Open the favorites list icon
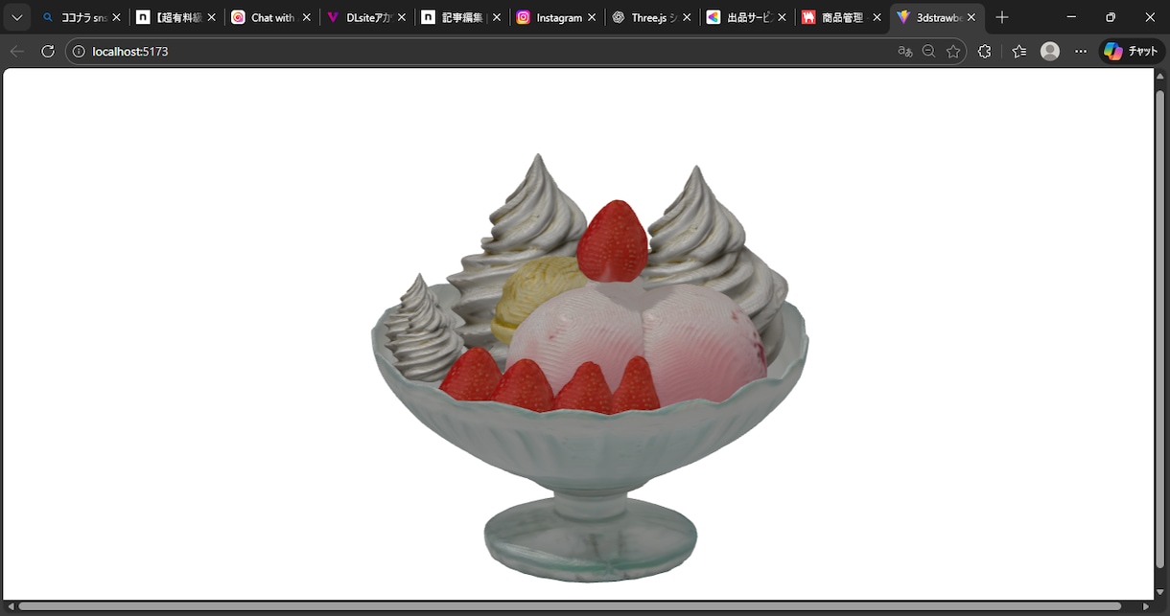This screenshot has width=1170, height=616. [1018, 52]
